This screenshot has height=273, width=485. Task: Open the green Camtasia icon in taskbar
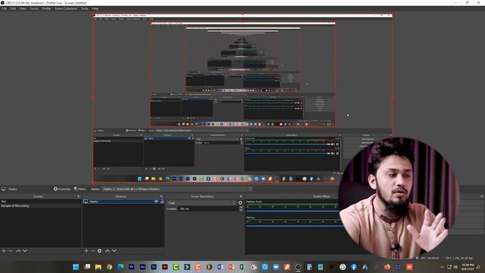(x=176, y=267)
